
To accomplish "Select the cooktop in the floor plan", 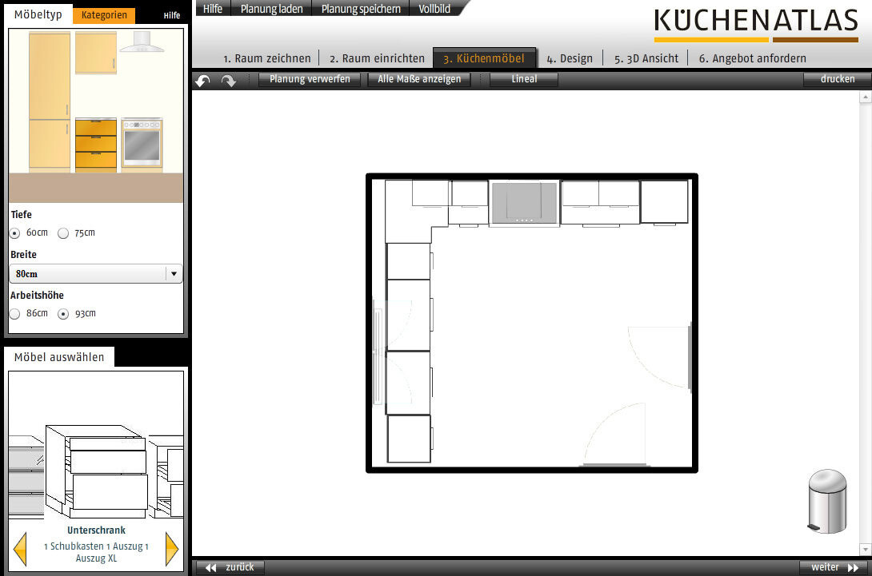I will pos(524,203).
